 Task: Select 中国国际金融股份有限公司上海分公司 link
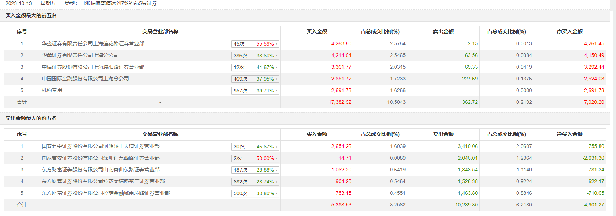(85, 79)
